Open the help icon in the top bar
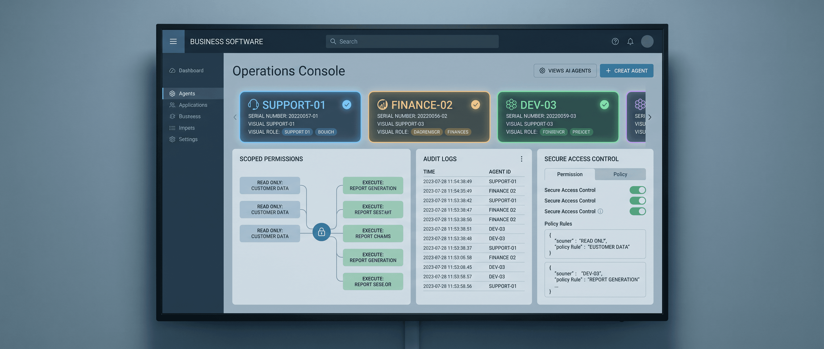Image resolution: width=824 pixels, height=349 pixels. point(615,41)
